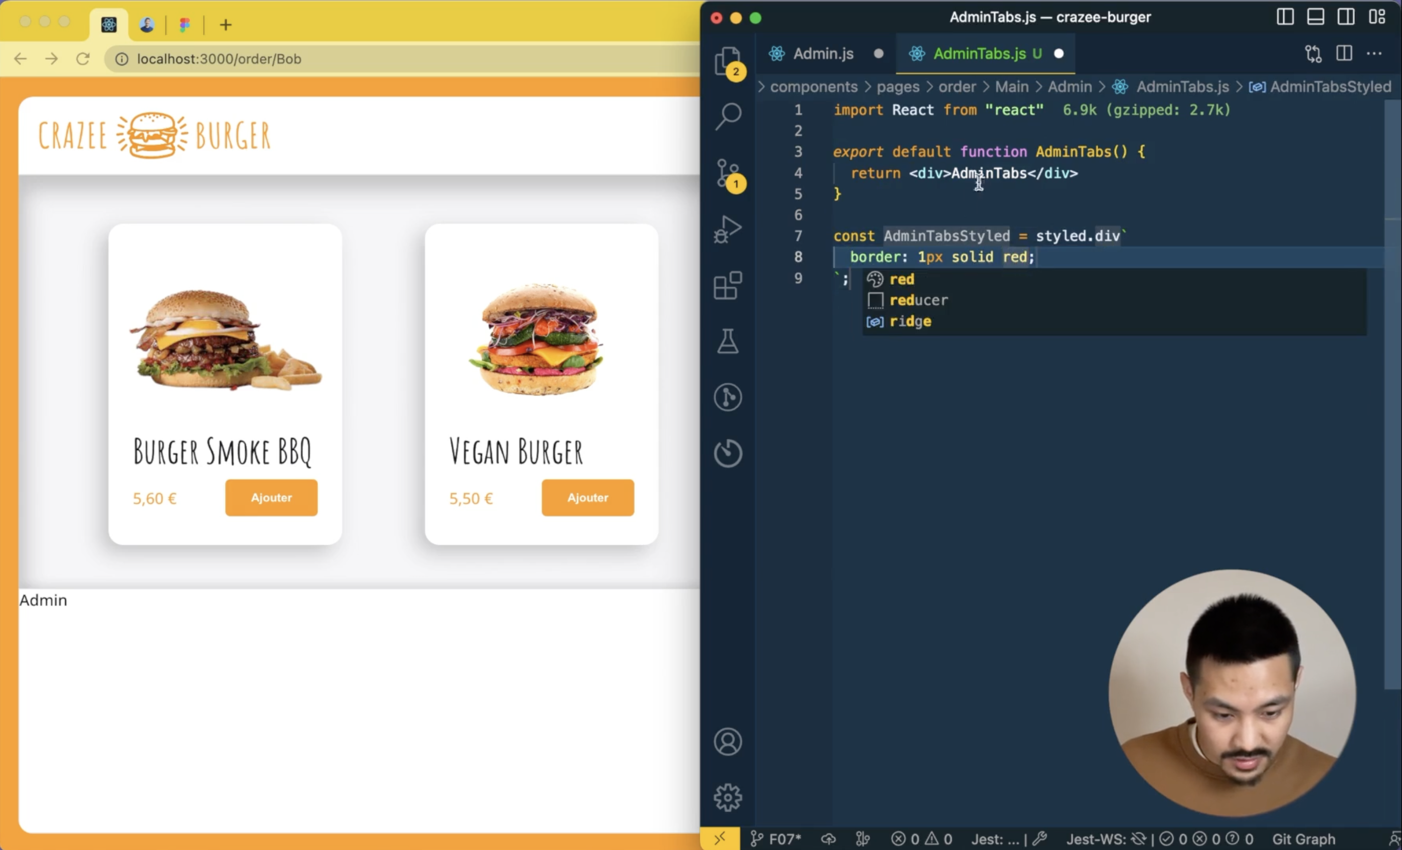Switch to the Admin.js editor tab
The height and width of the screenshot is (850, 1402).
[823, 54]
